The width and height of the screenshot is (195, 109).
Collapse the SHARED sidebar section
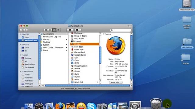coord(20,45)
